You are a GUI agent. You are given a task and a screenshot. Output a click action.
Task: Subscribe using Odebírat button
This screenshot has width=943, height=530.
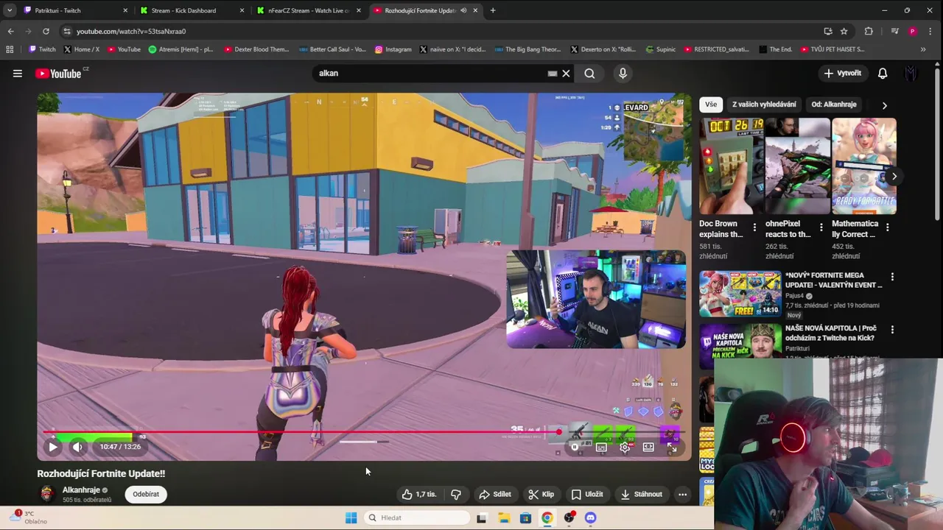tap(146, 494)
